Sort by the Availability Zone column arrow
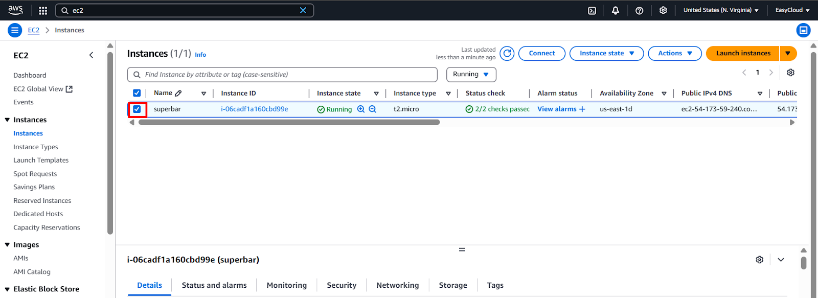The width and height of the screenshot is (818, 298). click(664, 94)
